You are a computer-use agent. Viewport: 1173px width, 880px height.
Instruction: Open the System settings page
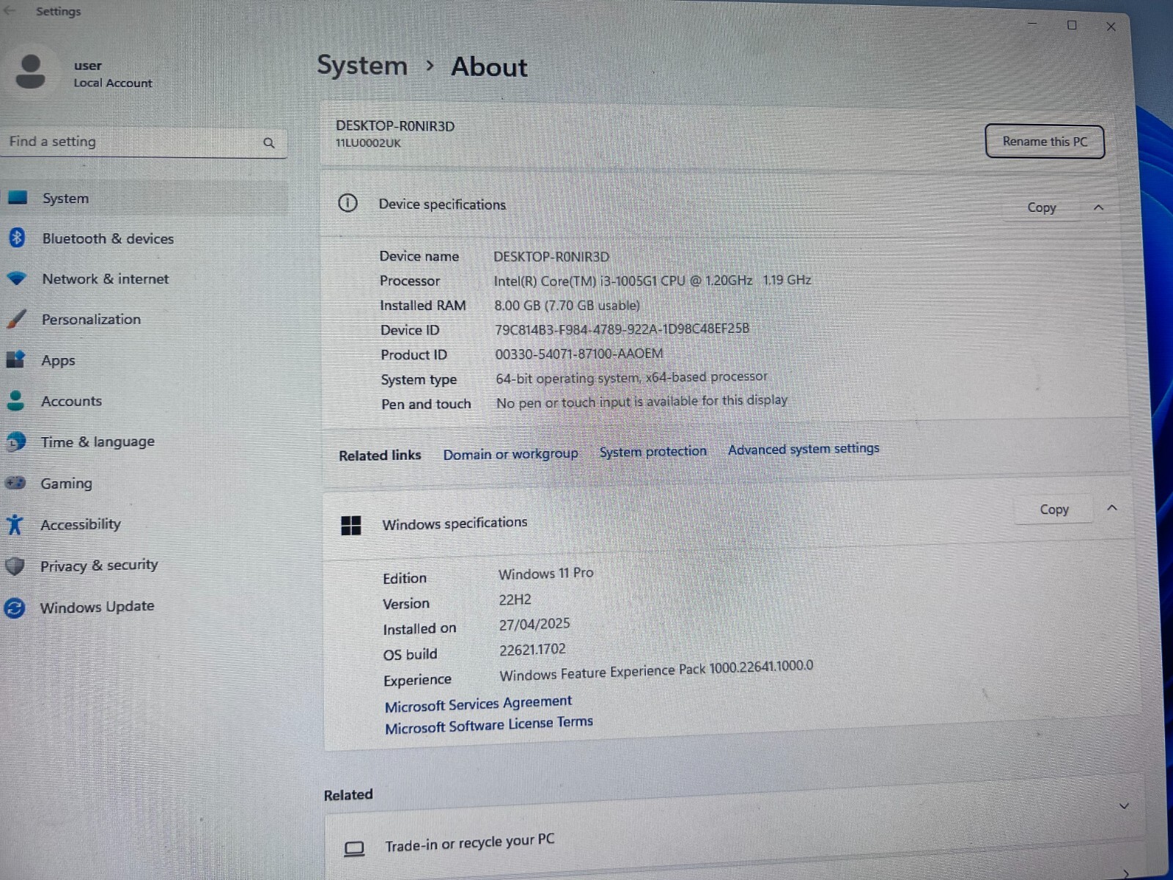coord(145,198)
